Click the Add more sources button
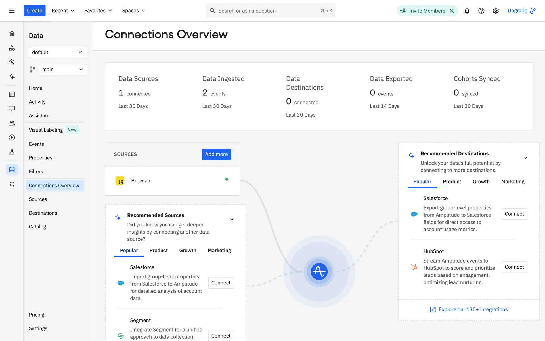 click(x=216, y=154)
